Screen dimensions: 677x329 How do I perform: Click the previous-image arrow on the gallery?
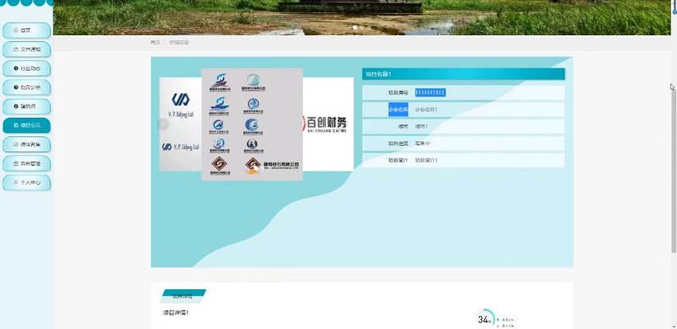tap(163, 124)
